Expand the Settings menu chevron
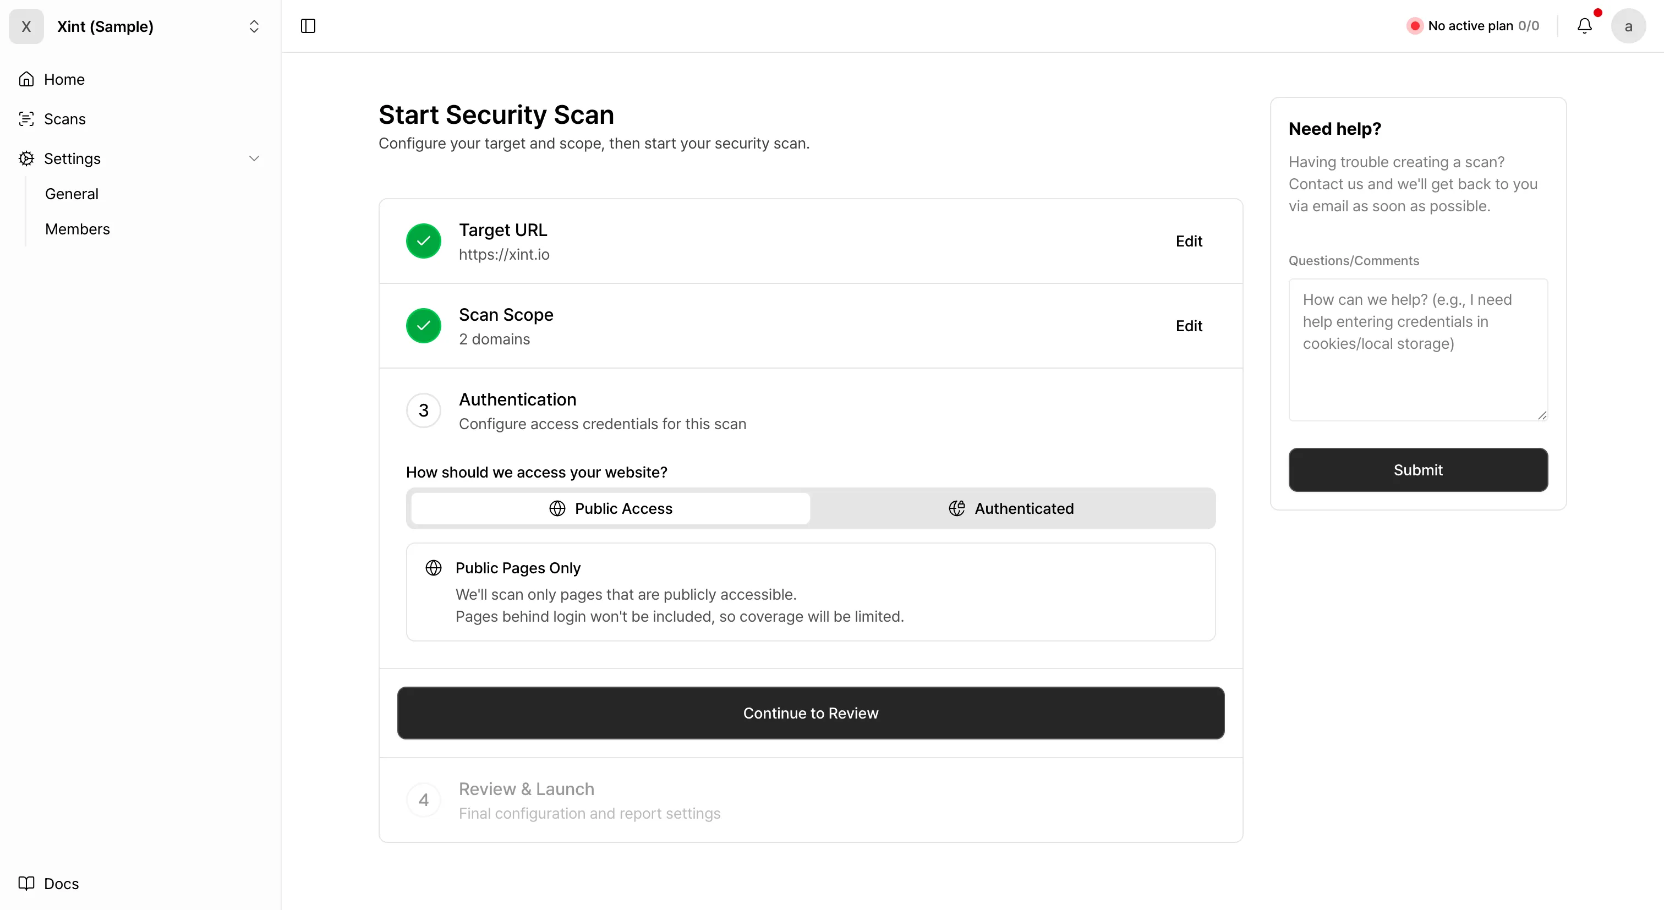This screenshot has height=910, width=1664. [x=255, y=158]
